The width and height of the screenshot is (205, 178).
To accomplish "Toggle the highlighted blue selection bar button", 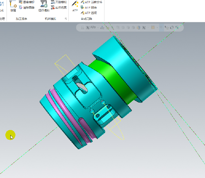I will (x=162, y=27).
